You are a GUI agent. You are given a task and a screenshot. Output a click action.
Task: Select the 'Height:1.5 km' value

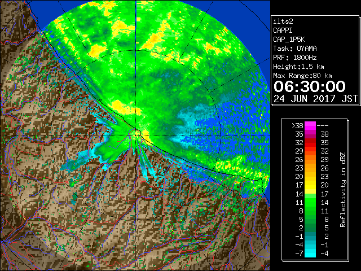[x=298, y=67]
